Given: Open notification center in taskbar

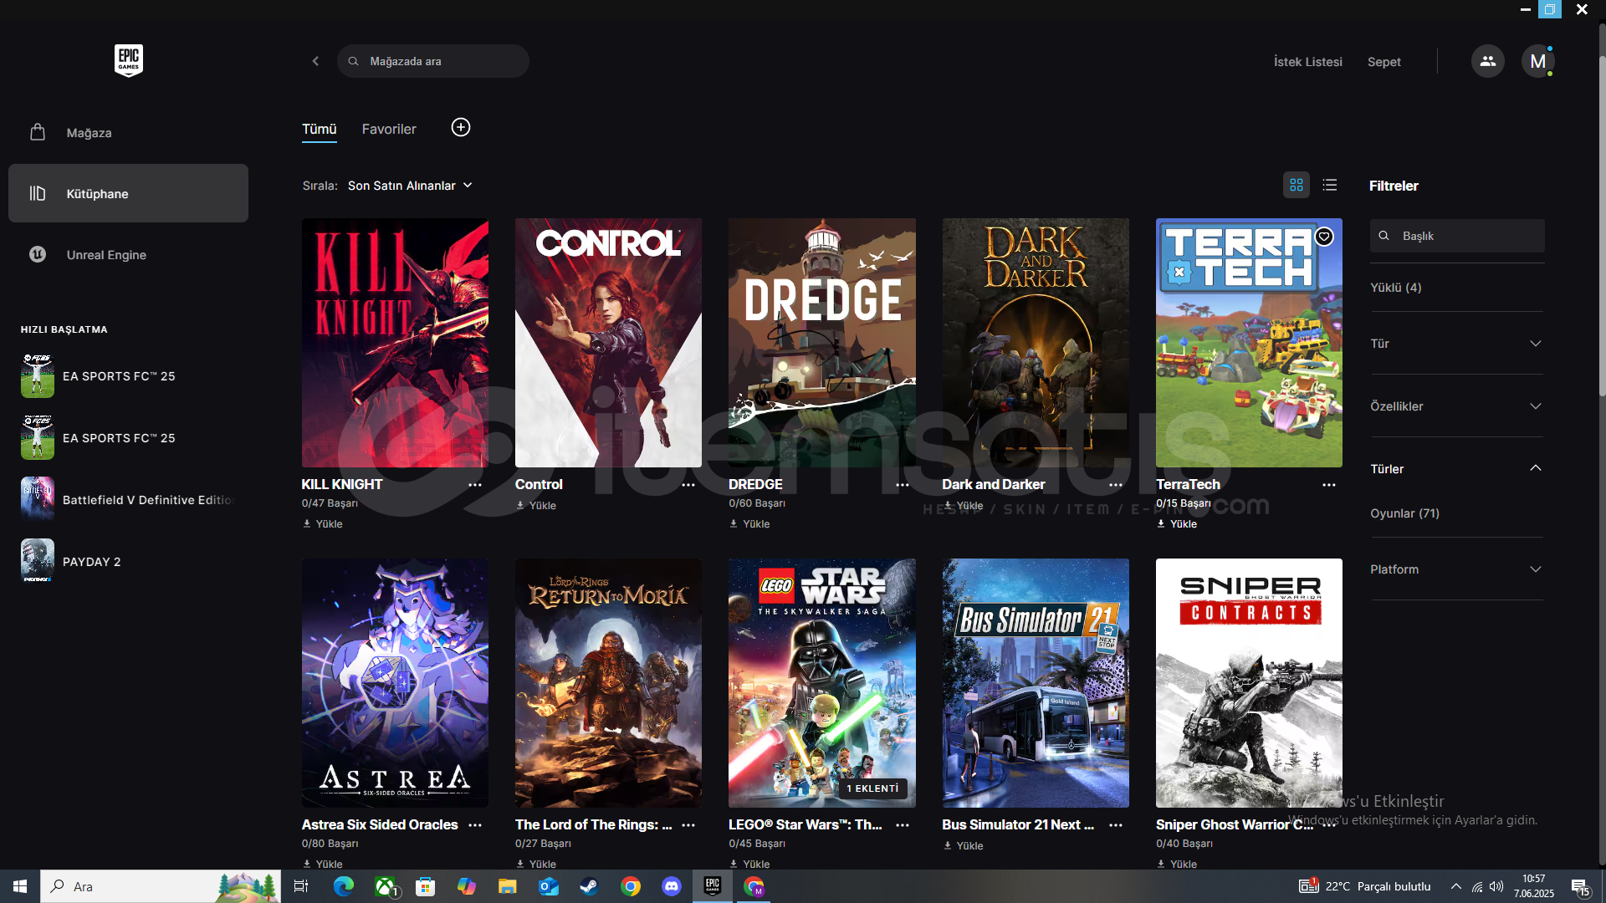Looking at the screenshot, I should 1580,886.
